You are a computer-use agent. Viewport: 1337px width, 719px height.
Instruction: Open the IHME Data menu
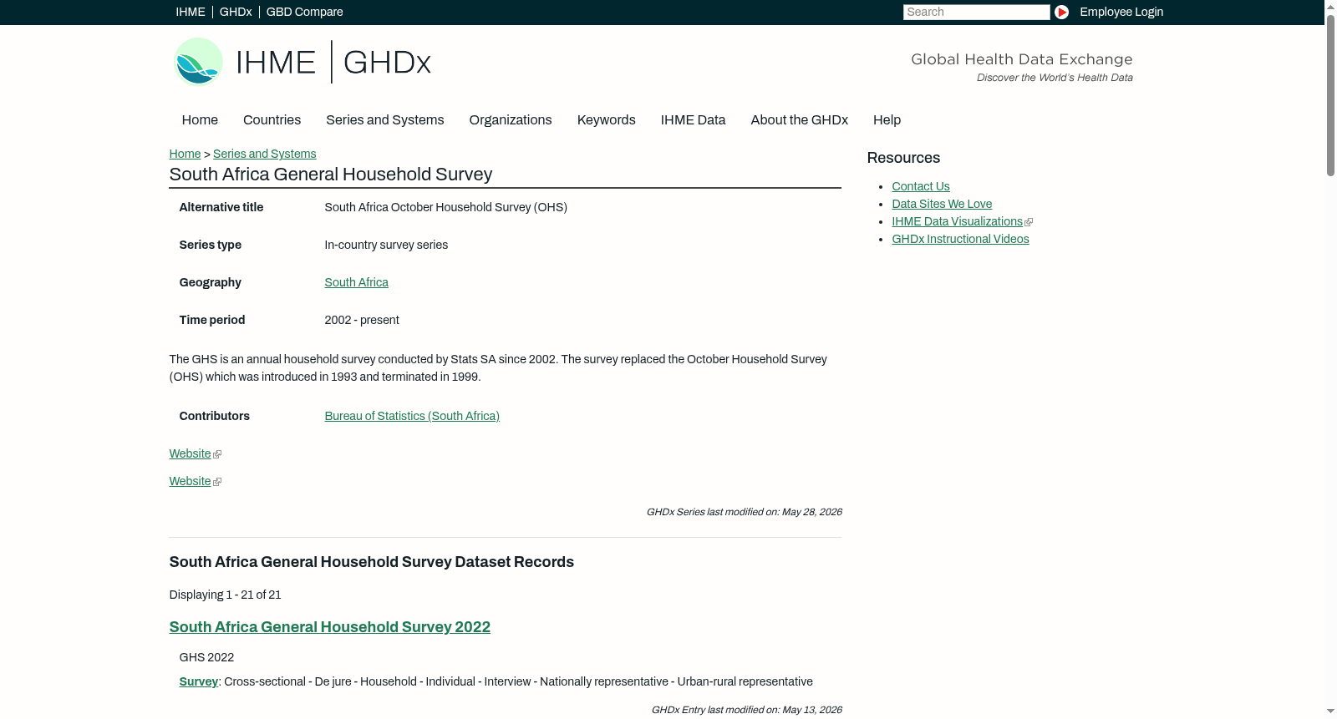point(694,120)
